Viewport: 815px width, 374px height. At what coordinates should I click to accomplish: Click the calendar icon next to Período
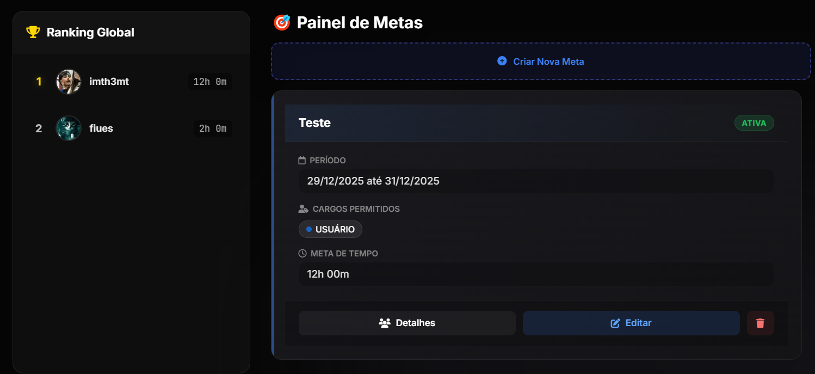[x=302, y=161]
